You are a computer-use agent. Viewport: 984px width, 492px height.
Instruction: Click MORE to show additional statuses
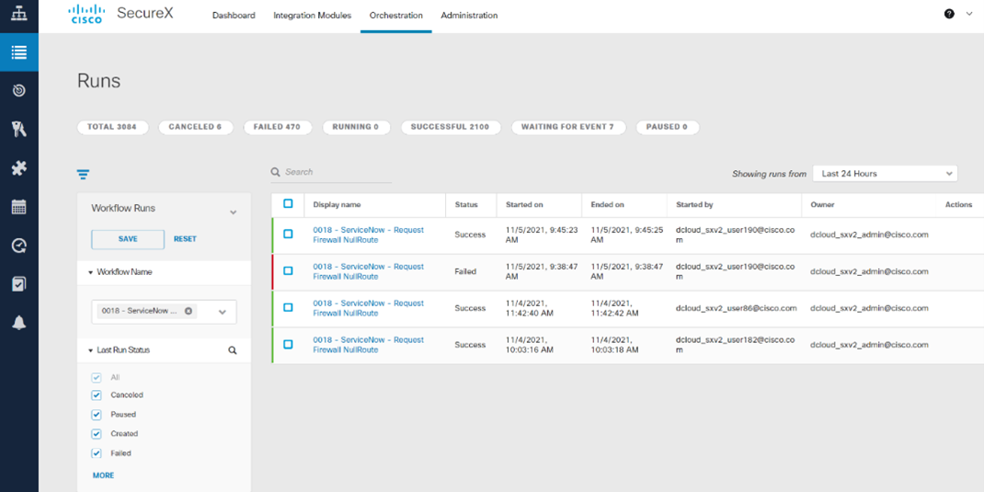(x=104, y=475)
